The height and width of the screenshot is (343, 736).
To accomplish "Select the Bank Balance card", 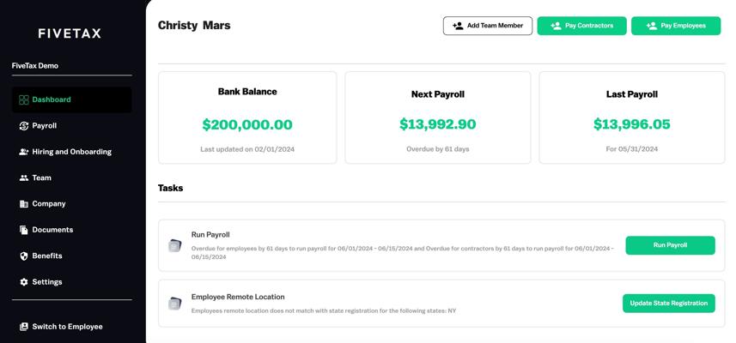I will click(247, 117).
